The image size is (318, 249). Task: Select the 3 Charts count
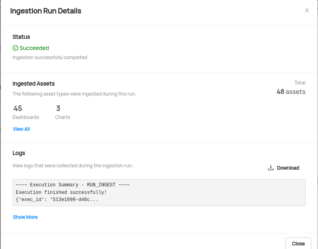(x=63, y=112)
